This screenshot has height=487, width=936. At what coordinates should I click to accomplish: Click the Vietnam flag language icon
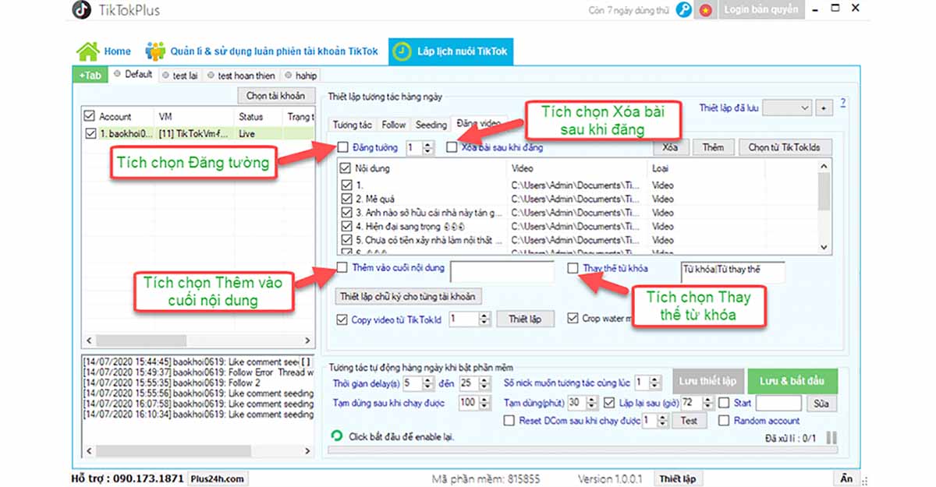(706, 10)
